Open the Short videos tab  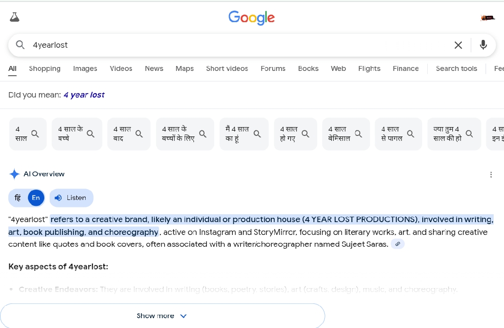227,68
